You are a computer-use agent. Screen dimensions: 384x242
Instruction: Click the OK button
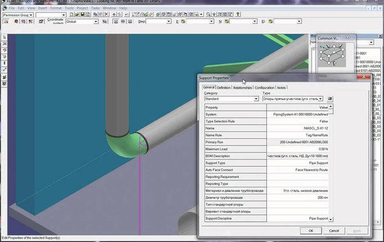click(x=311, y=231)
